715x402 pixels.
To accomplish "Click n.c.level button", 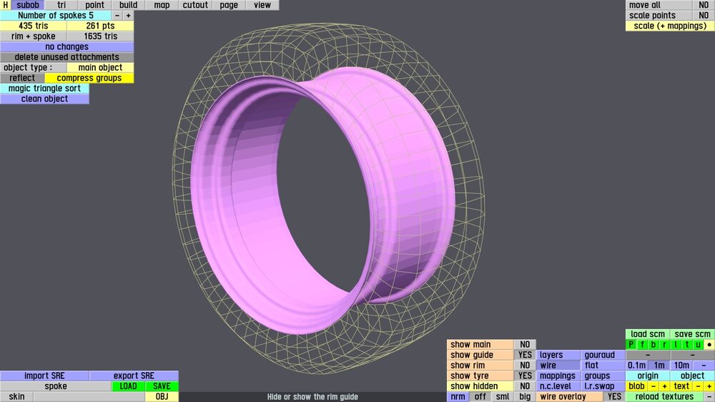I will tap(558, 386).
